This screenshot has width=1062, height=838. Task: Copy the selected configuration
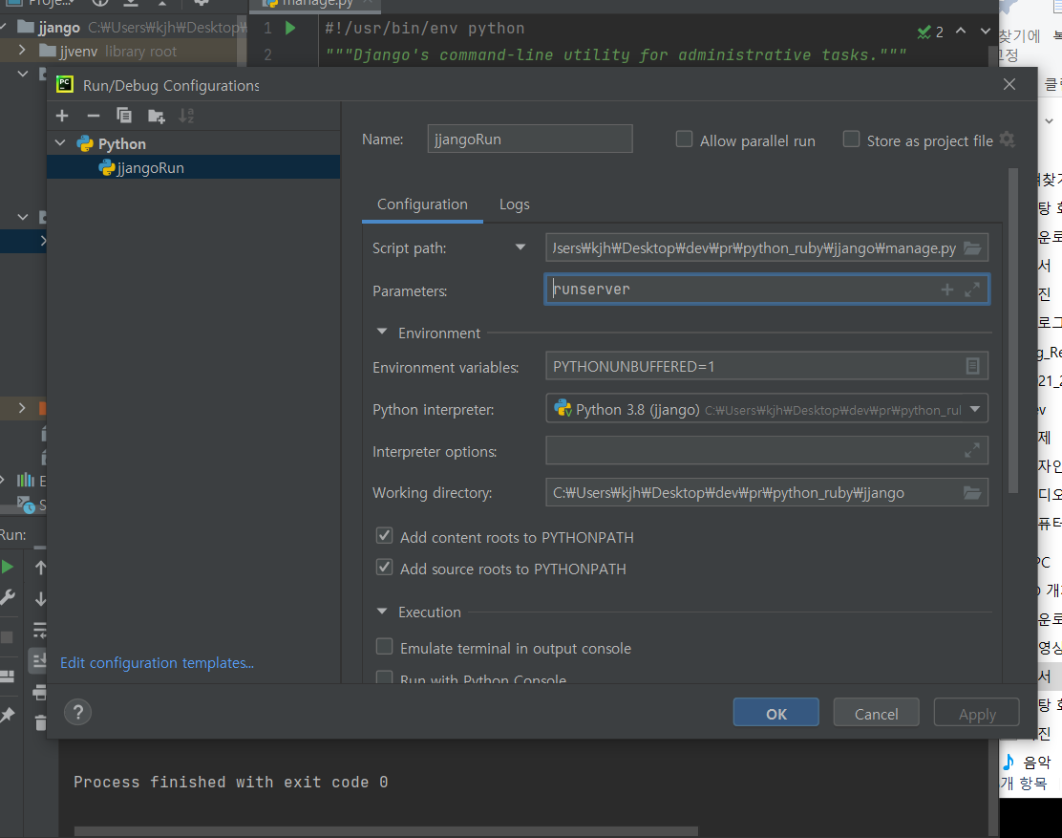pos(124,116)
